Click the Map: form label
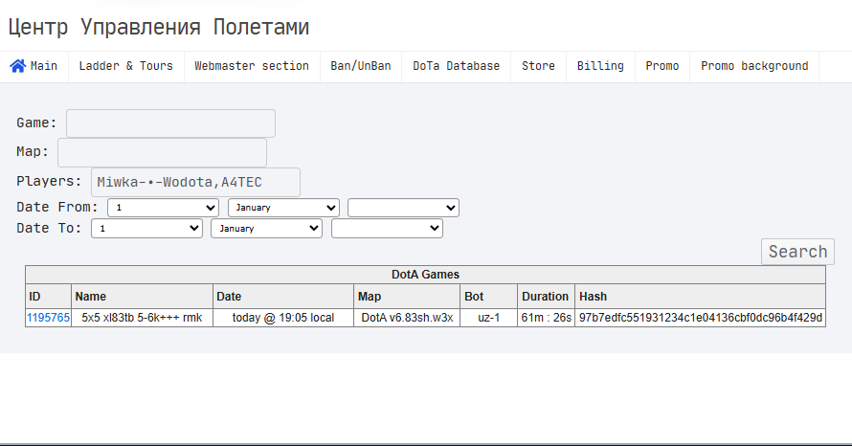The width and height of the screenshot is (852, 446). pos(33,152)
